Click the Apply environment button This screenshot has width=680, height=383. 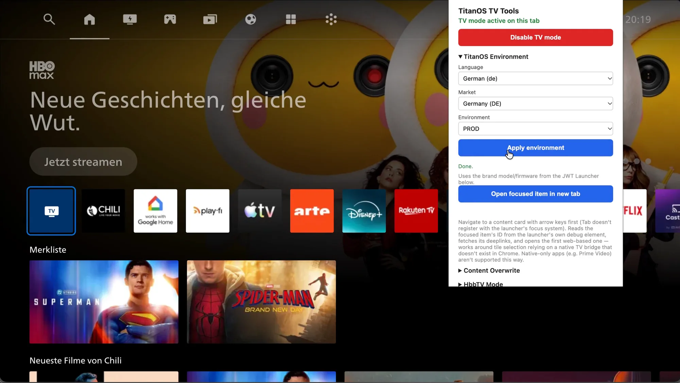click(x=535, y=148)
